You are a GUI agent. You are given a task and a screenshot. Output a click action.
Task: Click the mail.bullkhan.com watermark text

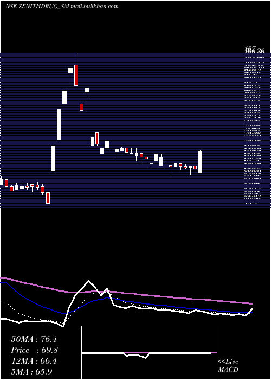(95, 7)
